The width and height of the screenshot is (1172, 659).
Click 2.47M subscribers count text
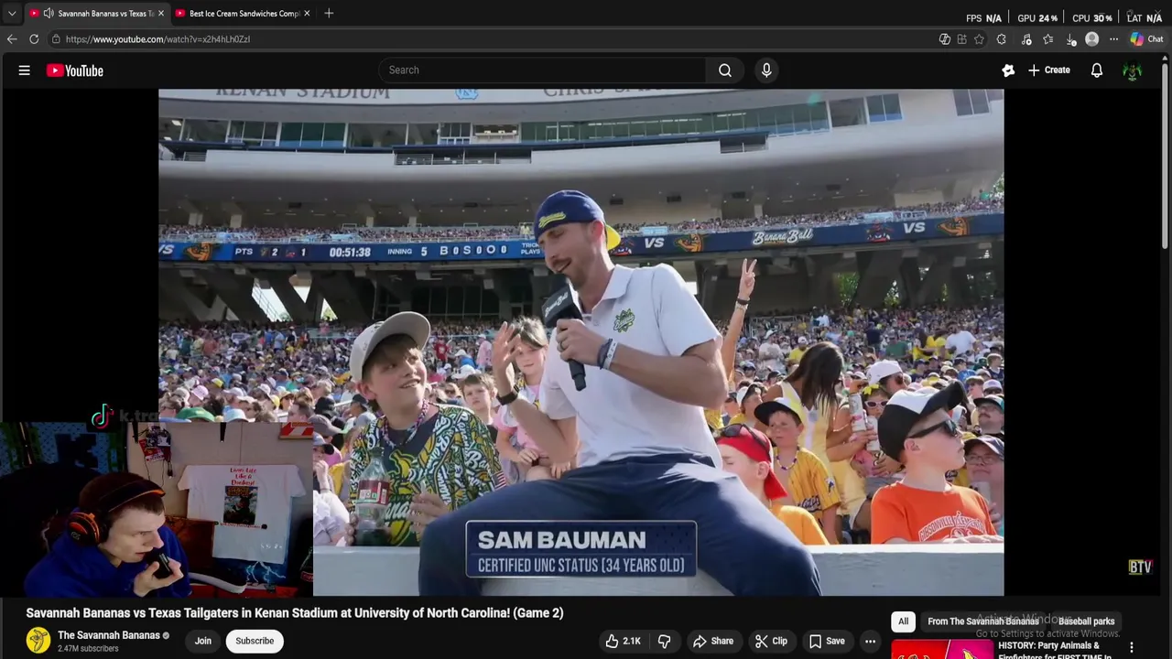click(x=88, y=649)
